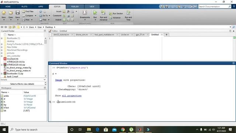Screen dimensions: 236x133
Task: Open File Explorer from taskbar
Action: (x=89, y=130)
